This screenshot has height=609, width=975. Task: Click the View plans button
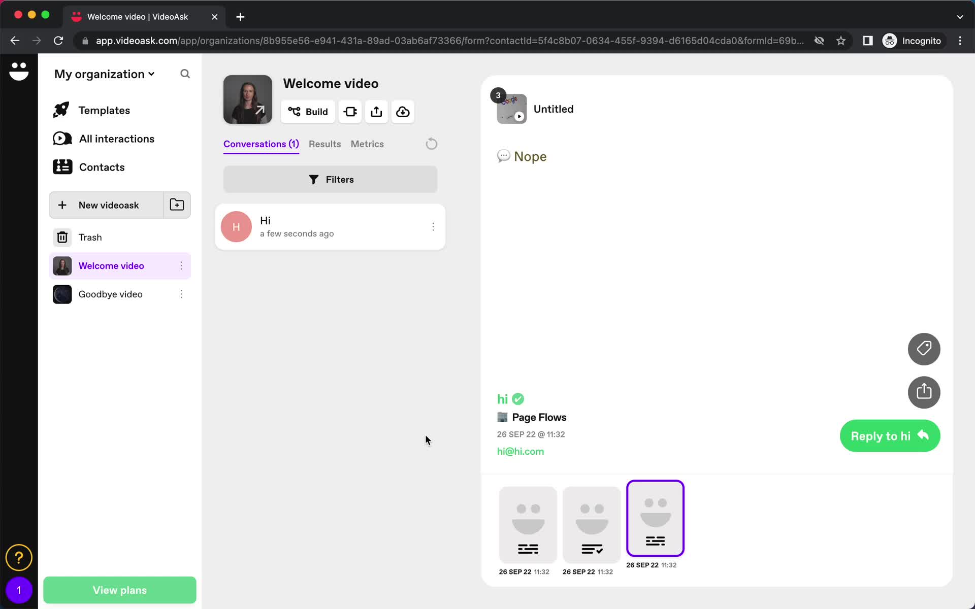pyautogui.click(x=119, y=589)
